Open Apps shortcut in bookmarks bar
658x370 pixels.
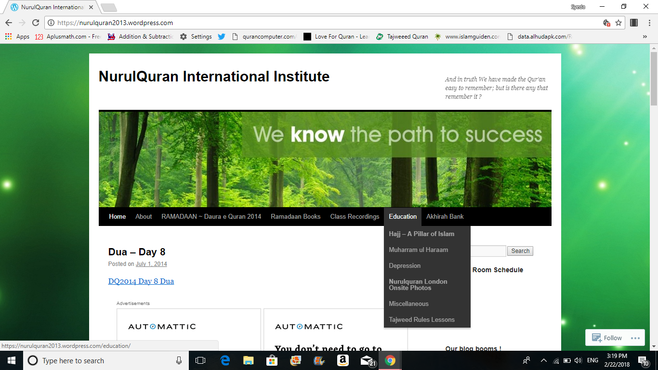17,36
